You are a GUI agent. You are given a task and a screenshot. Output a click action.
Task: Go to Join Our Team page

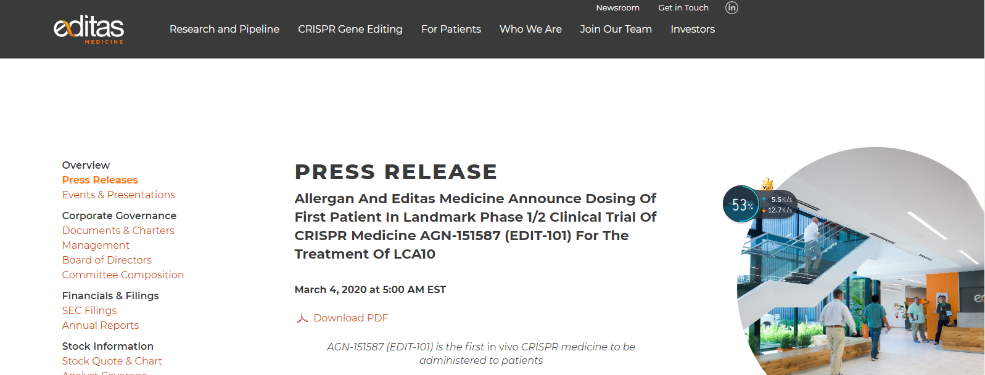click(616, 29)
